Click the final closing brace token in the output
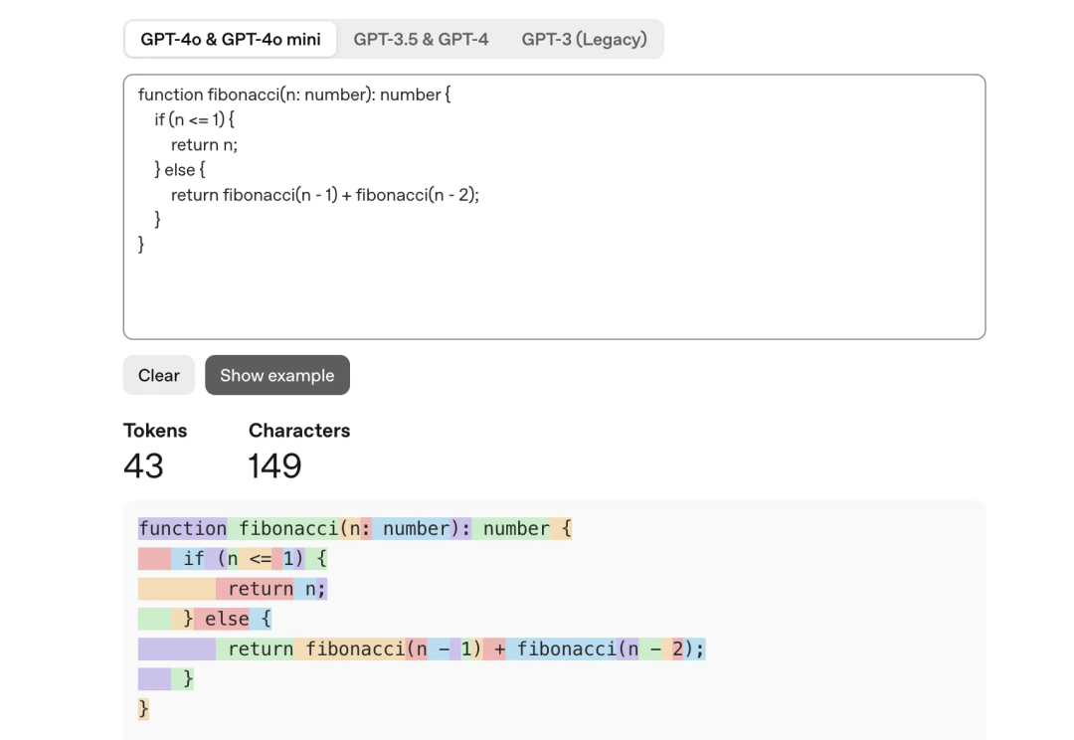 (143, 709)
